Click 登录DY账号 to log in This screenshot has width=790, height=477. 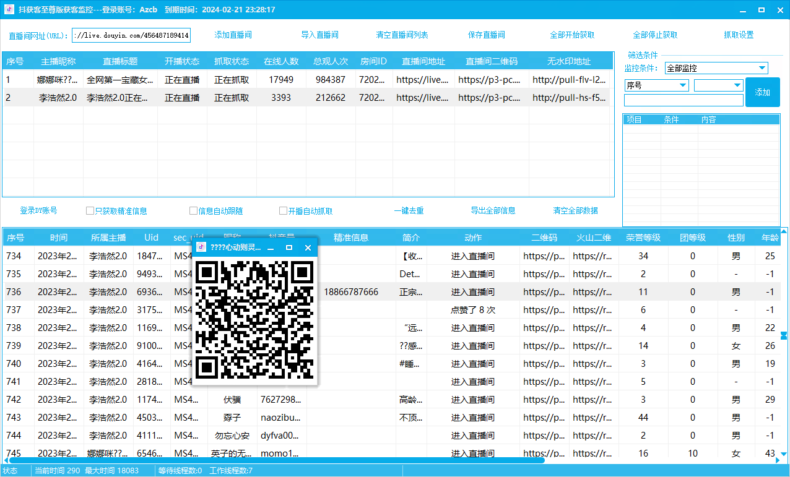tap(38, 211)
